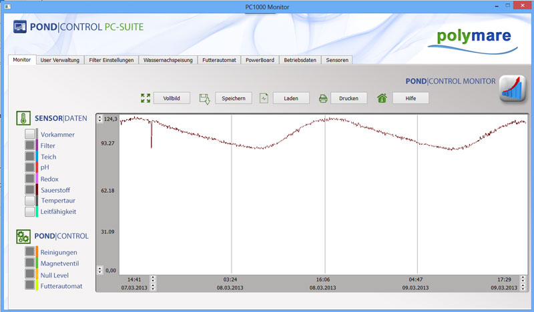
Task: Toggle the Magnetventil checkbox
Action: 29,263
